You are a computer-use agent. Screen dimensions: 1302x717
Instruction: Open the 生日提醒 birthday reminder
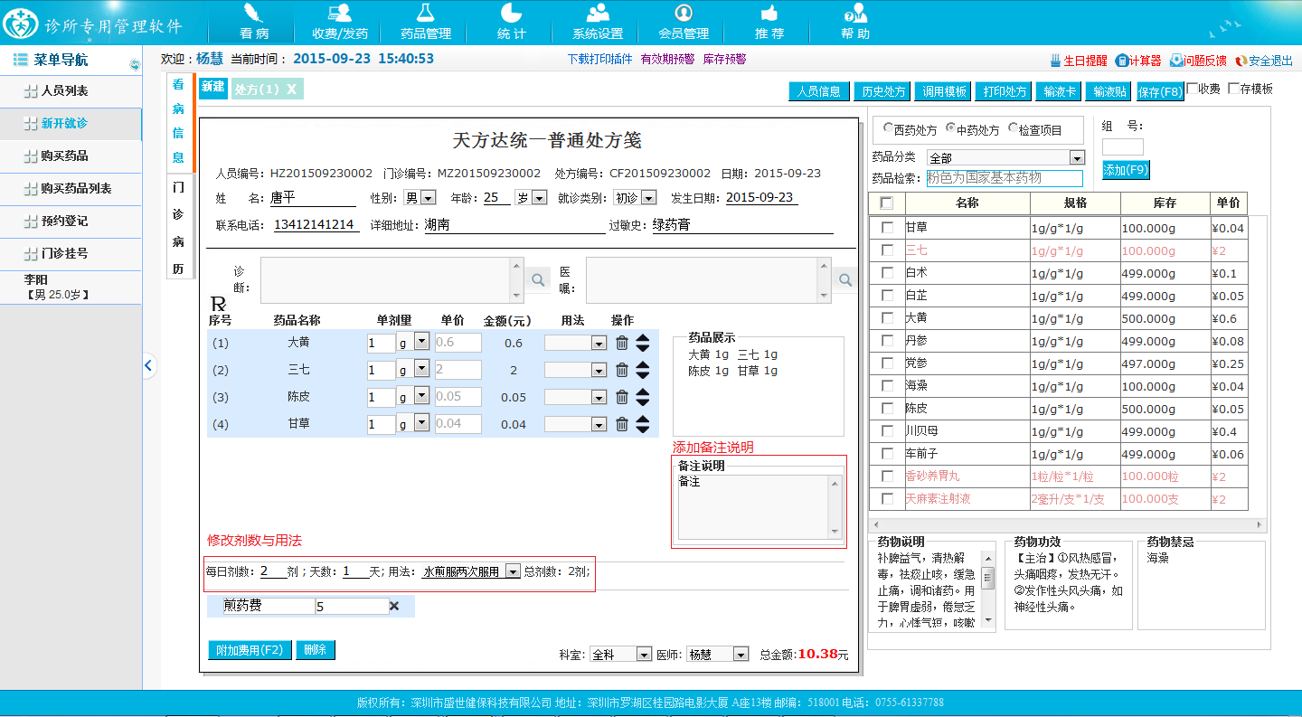(x=1078, y=61)
